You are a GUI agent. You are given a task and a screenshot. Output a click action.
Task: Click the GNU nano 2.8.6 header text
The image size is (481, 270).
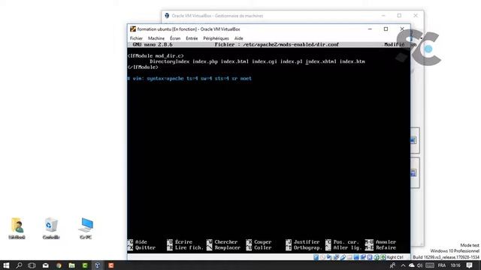[153, 45]
